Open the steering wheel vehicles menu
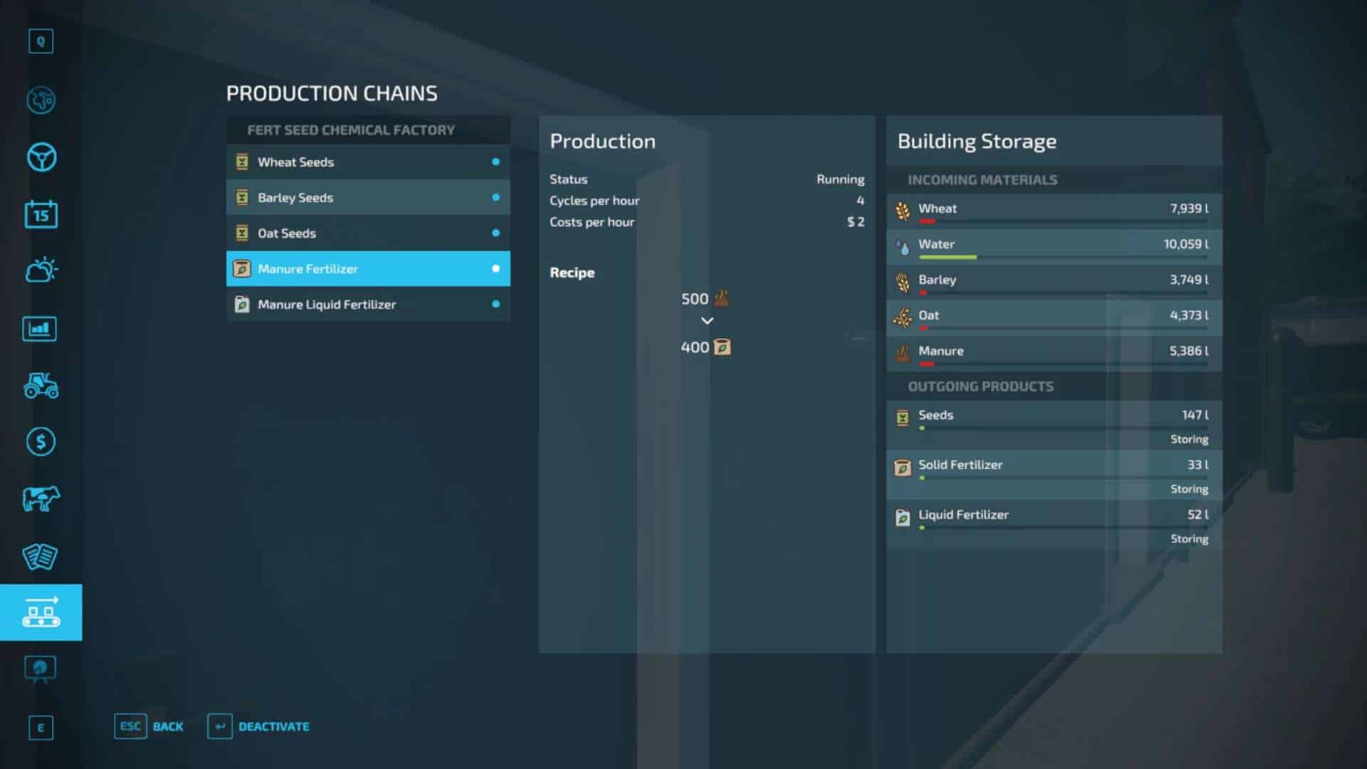The height and width of the screenshot is (769, 1367). pos(41,157)
